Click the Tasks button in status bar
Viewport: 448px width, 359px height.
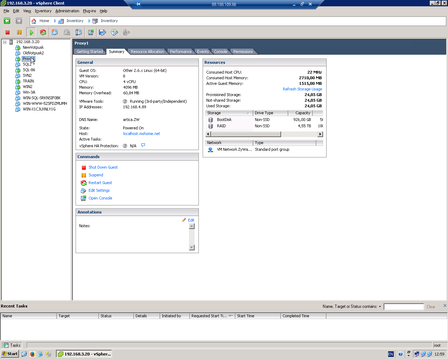[12, 345]
